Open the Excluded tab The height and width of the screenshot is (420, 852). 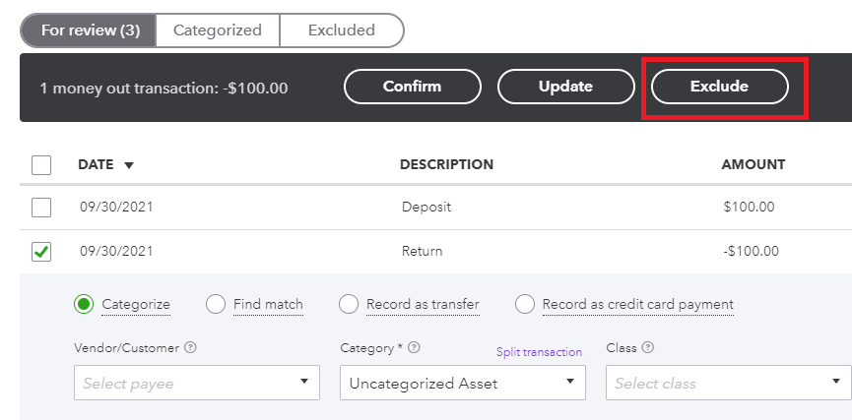point(341,30)
